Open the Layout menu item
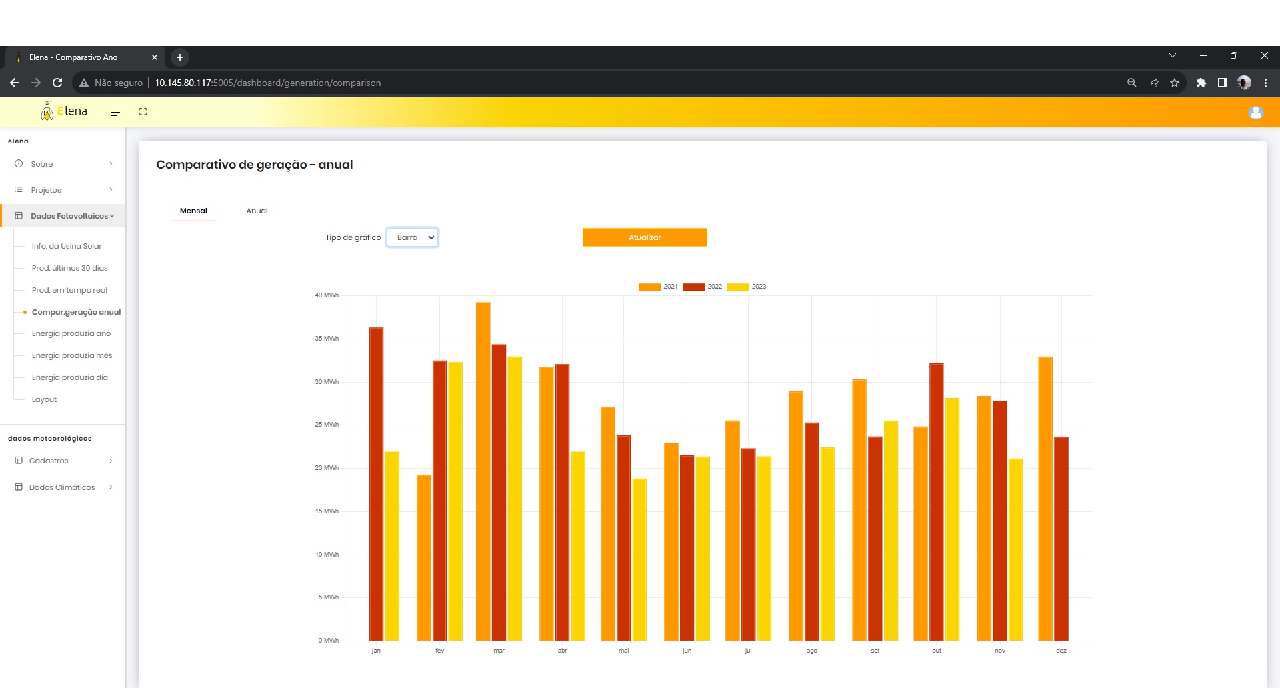1280x688 pixels. pyautogui.click(x=44, y=399)
